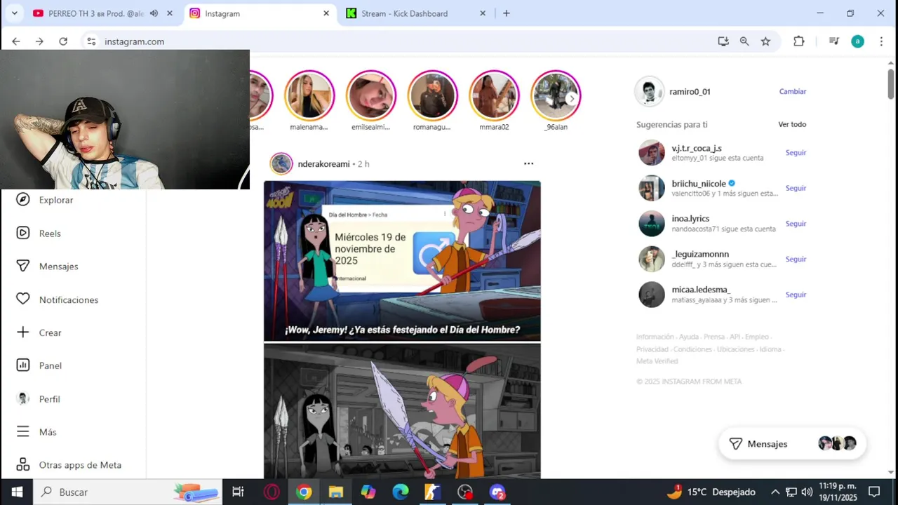Click Windows Buscar search box
The height and width of the screenshot is (505, 898).
point(127,492)
